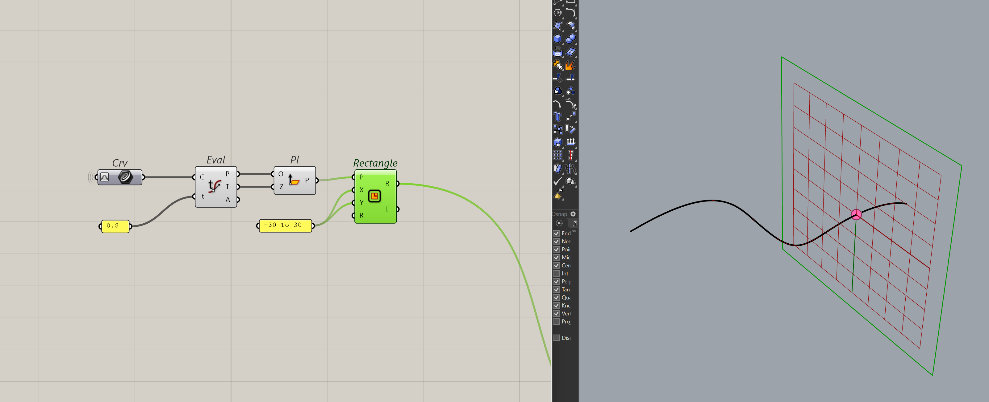
Task: Expand osnap options double-chevron
Action: 574,231
